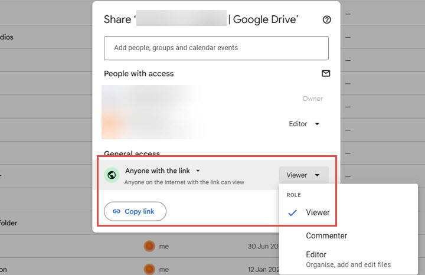425x275 pixels.
Task: Open the help icon in Share dialog
Action: pos(327,19)
